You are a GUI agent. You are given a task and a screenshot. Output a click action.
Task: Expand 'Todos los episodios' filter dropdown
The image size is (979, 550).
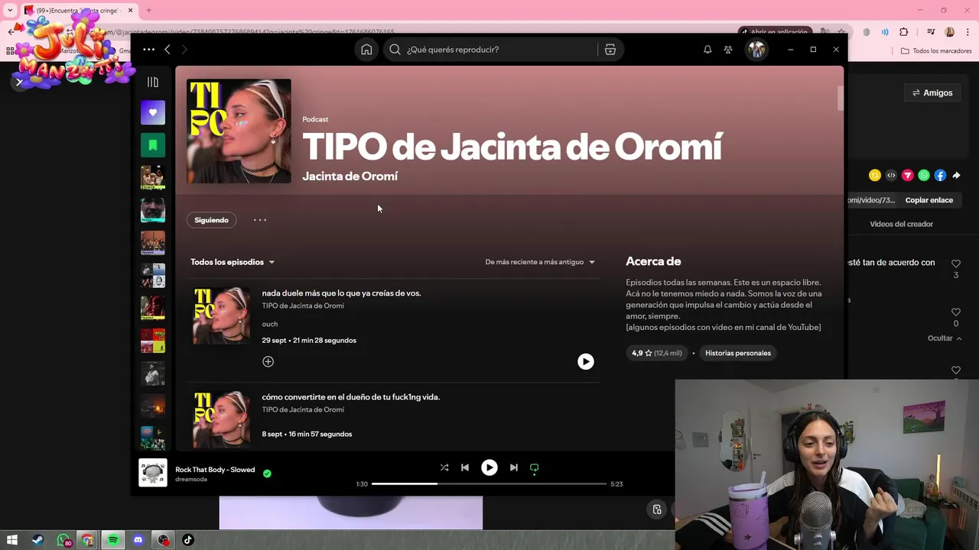233,262
